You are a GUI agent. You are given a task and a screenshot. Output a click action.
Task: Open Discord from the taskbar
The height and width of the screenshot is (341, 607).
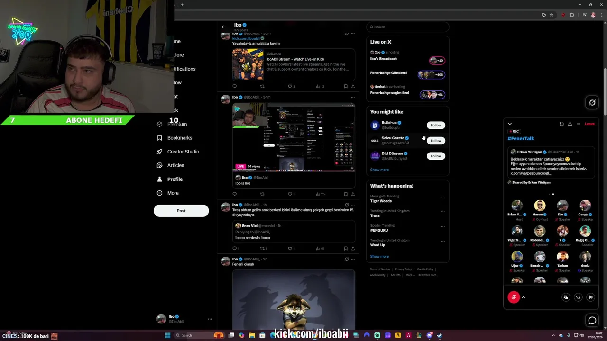pyautogui.click(x=430, y=335)
